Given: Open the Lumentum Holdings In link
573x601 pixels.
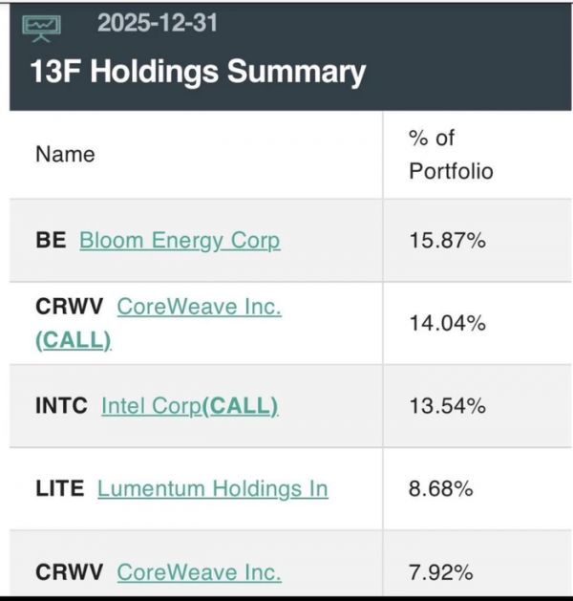Looking at the screenshot, I should click(212, 489).
